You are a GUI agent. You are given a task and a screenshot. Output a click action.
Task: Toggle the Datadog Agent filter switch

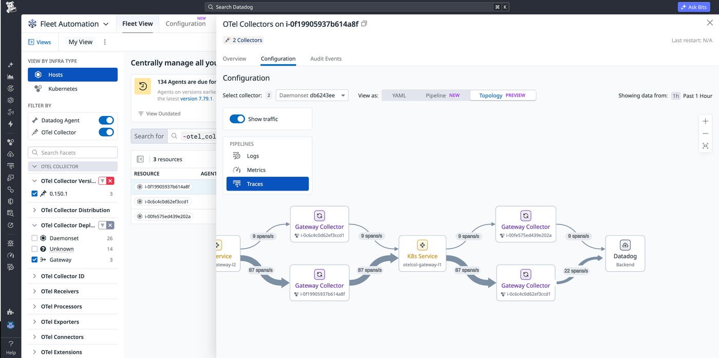click(106, 120)
